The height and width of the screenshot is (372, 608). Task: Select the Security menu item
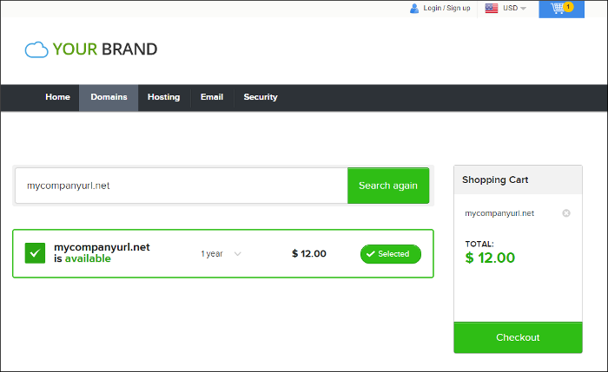(x=261, y=97)
